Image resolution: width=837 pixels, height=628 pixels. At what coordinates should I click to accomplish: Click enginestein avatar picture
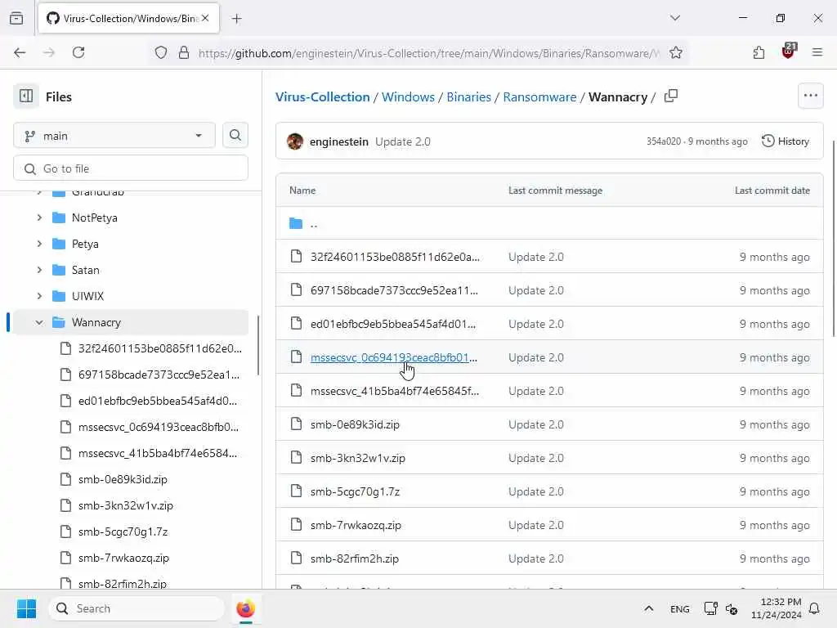click(294, 141)
